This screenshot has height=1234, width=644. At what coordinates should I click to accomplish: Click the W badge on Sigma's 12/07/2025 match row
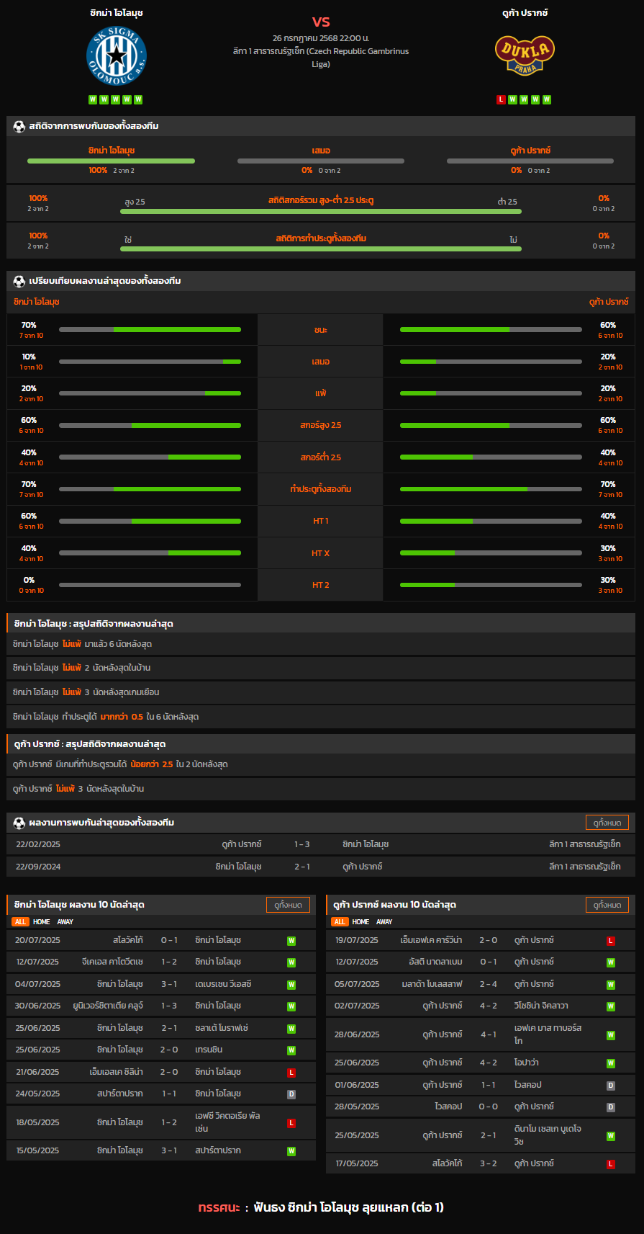291,962
